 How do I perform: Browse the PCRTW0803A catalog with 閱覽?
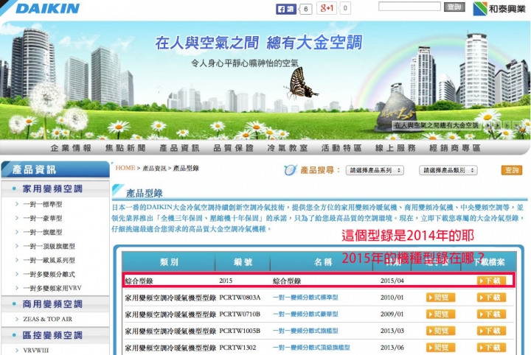coord(440,298)
